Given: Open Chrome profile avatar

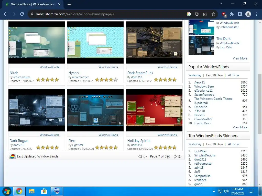Looking at the screenshot, I should click(x=248, y=14).
